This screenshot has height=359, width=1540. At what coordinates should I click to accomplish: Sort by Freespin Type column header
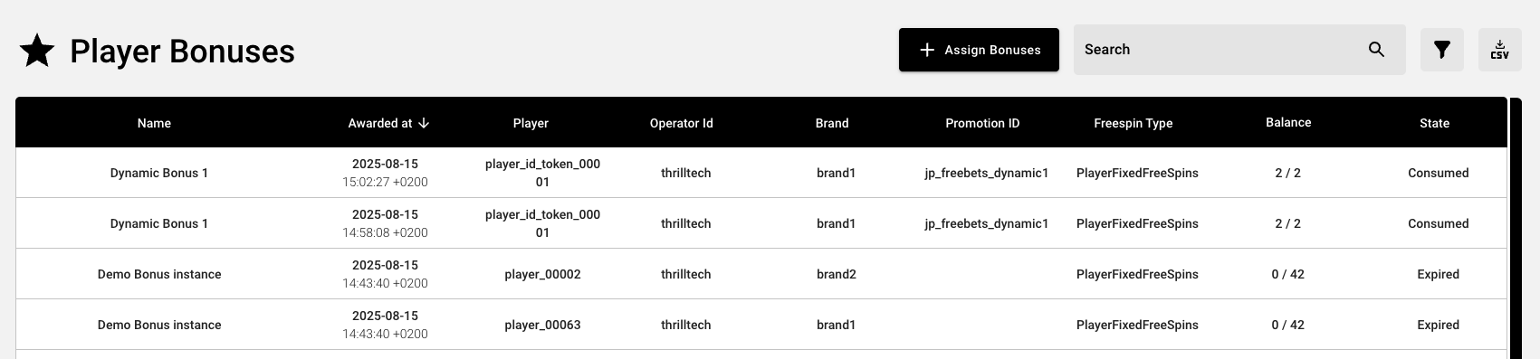[x=1133, y=123]
